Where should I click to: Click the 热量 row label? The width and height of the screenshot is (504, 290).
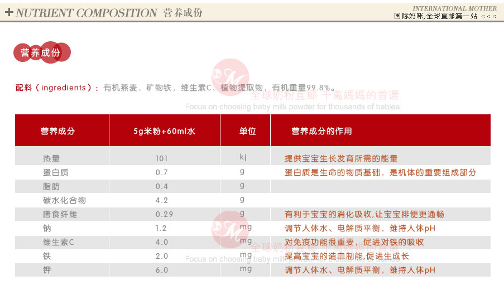coord(51,158)
